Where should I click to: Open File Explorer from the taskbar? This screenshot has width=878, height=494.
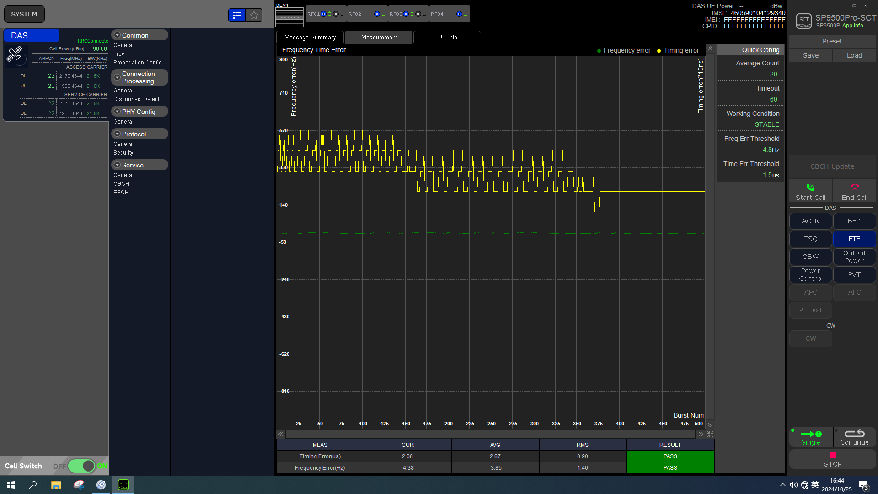56,485
